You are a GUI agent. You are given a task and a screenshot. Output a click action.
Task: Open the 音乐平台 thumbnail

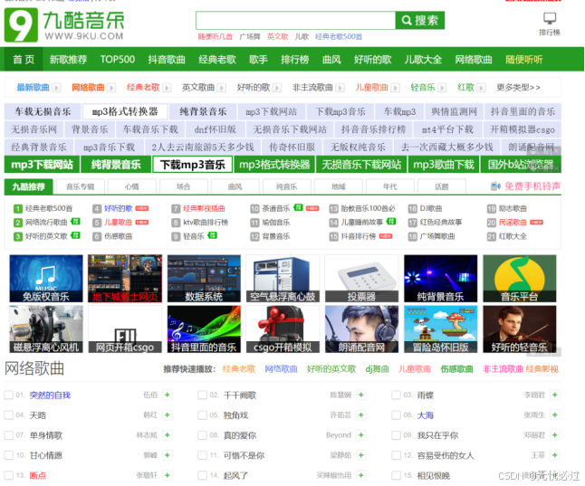(x=519, y=278)
